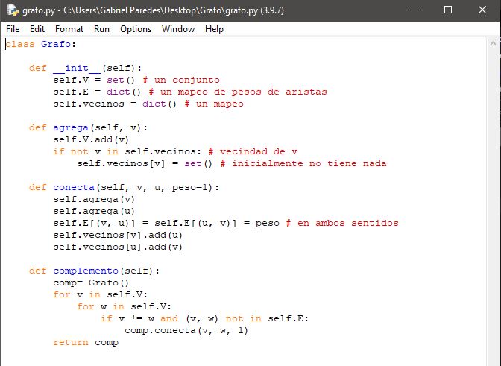Open the File menu
The width and height of the screenshot is (501, 366).
click(x=13, y=29)
